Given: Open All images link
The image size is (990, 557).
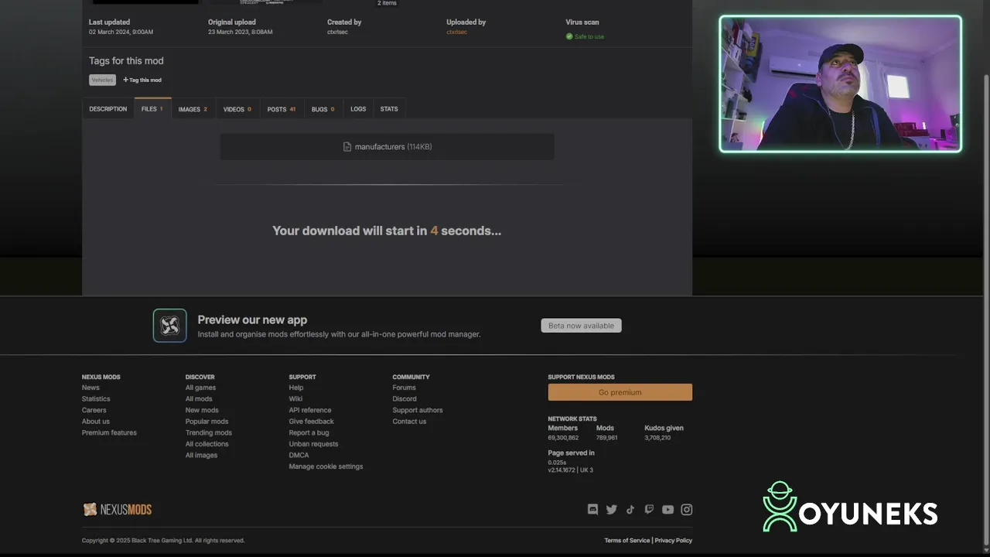Looking at the screenshot, I should 201,455.
